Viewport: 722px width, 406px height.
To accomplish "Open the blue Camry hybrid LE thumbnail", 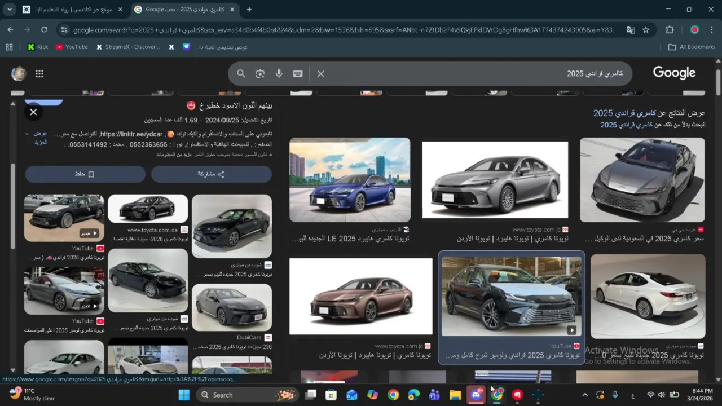I will 350,180.
